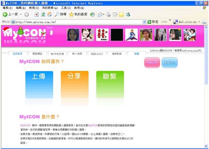Open Favorites (我的最愛) star in toolbar
Viewport: 209px width, 149px height.
tap(78, 14)
